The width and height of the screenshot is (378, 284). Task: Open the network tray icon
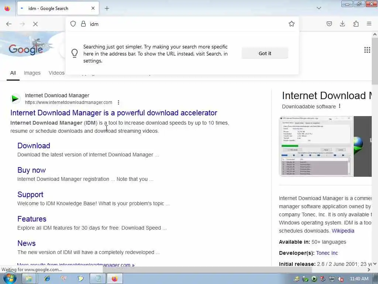pyautogui.click(x=332, y=279)
